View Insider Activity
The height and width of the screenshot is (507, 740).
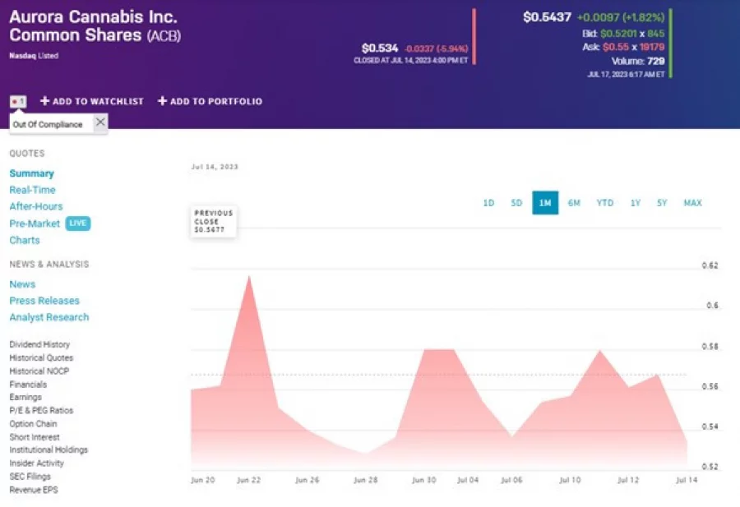click(36, 463)
